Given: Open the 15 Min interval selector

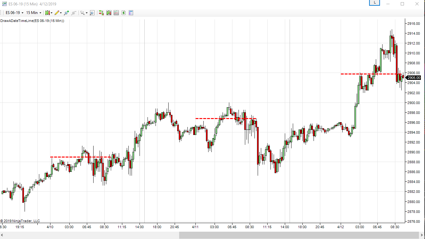Looking at the screenshot, I should (x=34, y=13).
